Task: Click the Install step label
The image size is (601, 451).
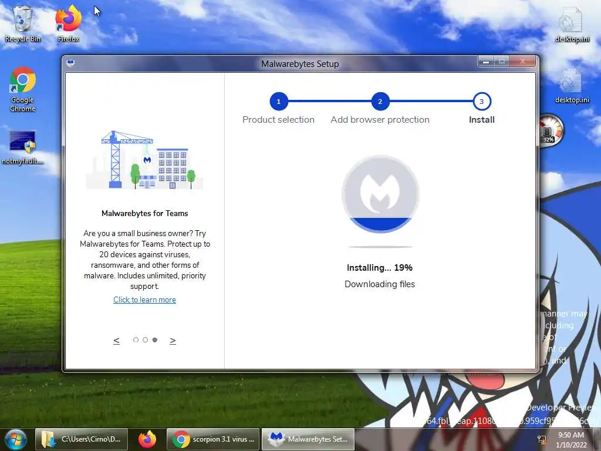Action: (x=482, y=120)
